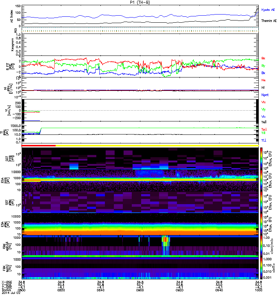
Task: Click the SST ions Eflux color bar
Action: click(261, 158)
